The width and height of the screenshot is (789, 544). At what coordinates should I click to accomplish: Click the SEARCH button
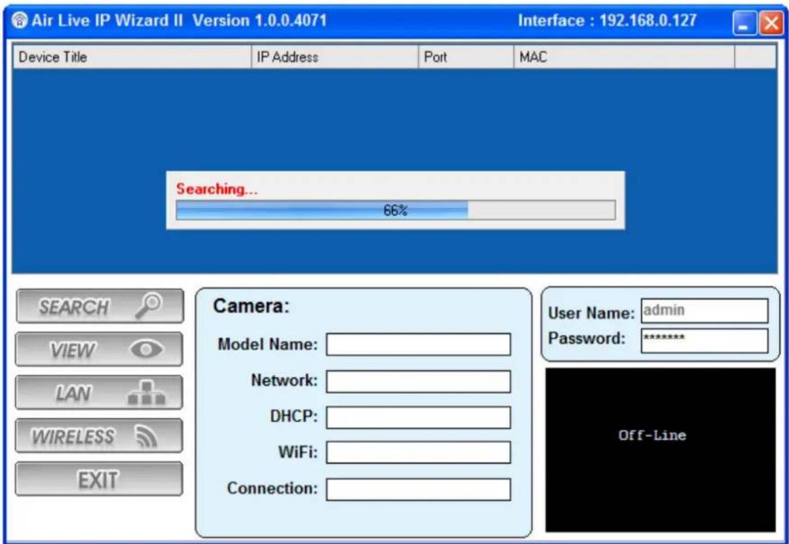[x=100, y=306]
